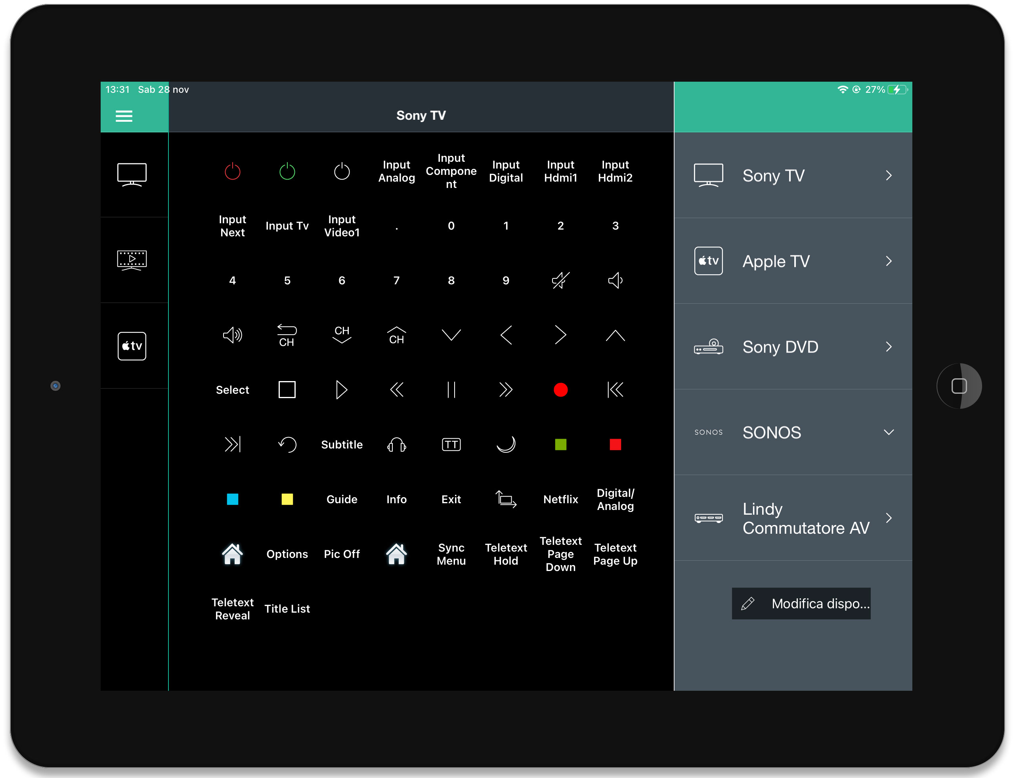Viewport: 1015px width, 778px height.
Task: Tap the Exit button
Action: [x=451, y=499]
